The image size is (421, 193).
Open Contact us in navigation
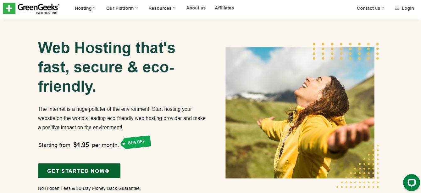click(x=368, y=8)
